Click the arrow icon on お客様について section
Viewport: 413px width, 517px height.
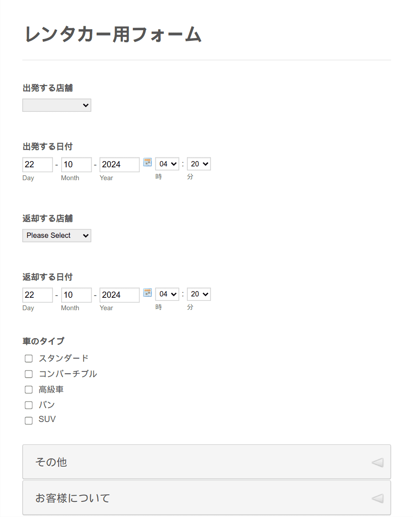point(377,498)
